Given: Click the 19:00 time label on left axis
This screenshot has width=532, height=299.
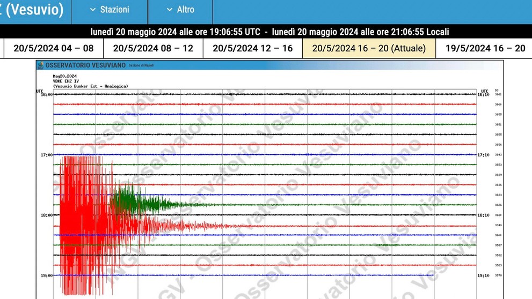Looking at the screenshot, I should pos(47,276).
